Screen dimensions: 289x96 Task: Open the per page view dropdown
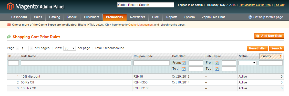[70, 48]
